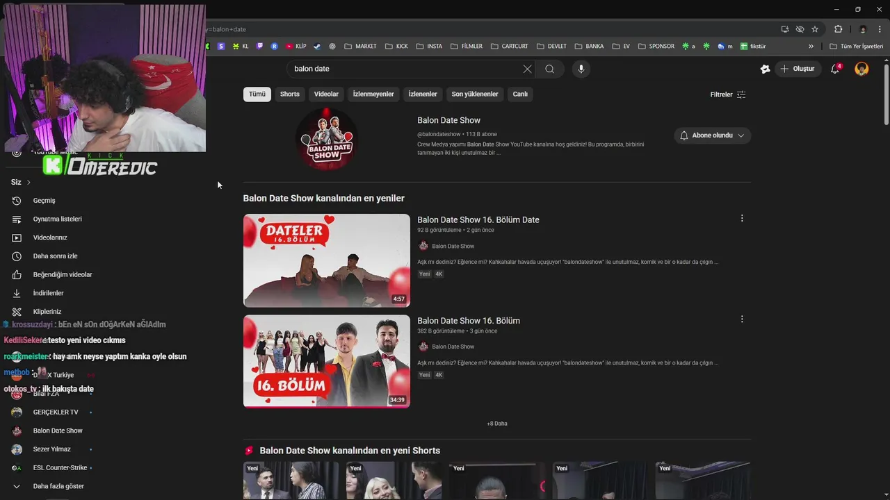Bookmark this page with the star icon
The width and height of the screenshot is (890, 500).
815,29
